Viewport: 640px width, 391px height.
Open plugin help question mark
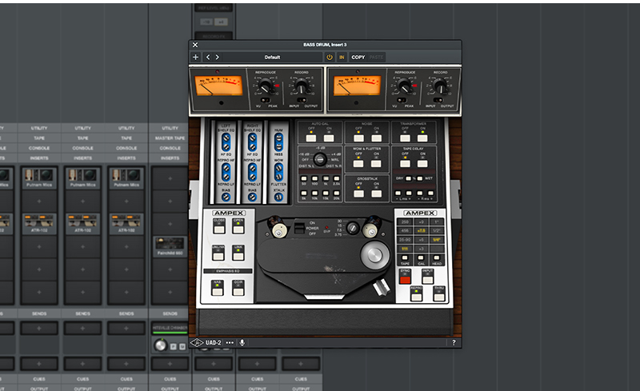(x=454, y=343)
